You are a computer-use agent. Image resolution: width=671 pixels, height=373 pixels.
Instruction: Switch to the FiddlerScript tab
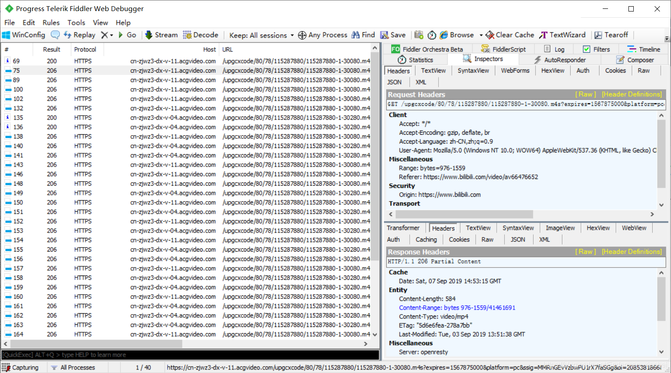(x=503, y=49)
